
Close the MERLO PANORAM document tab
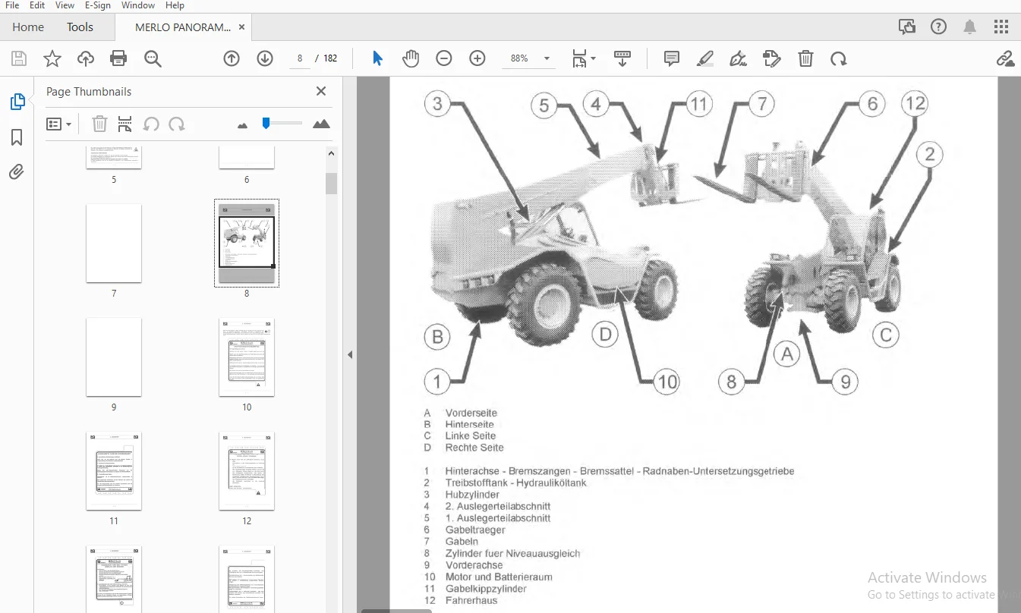(x=241, y=27)
